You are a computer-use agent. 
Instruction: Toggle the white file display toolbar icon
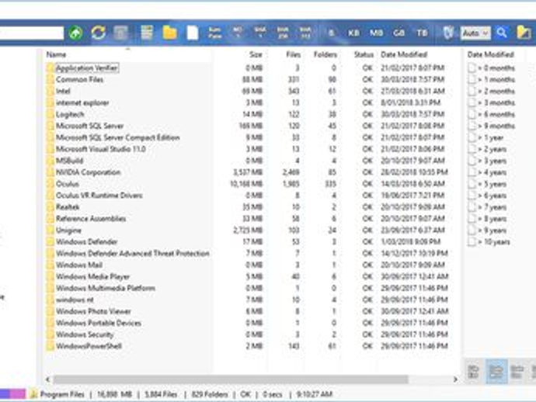click(193, 33)
